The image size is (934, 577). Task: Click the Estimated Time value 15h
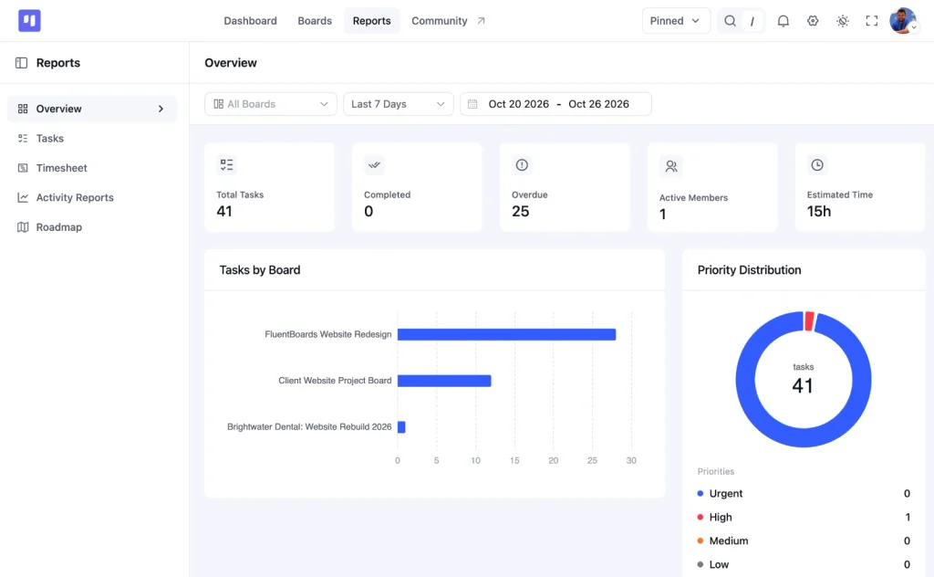pos(819,211)
